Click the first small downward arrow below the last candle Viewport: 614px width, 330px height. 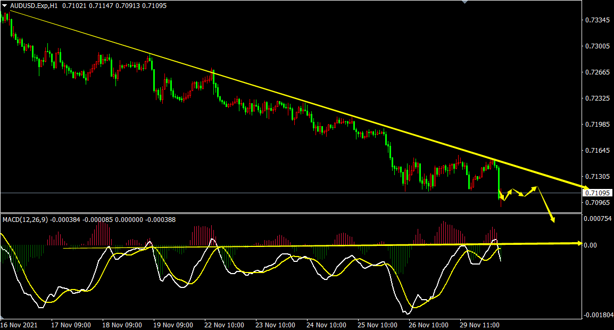pyautogui.click(x=502, y=198)
